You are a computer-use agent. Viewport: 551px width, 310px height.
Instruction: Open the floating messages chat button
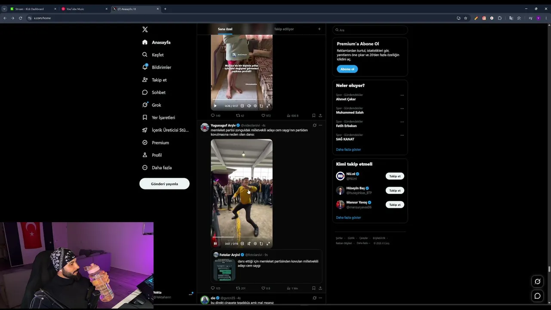pyautogui.click(x=538, y=296)
